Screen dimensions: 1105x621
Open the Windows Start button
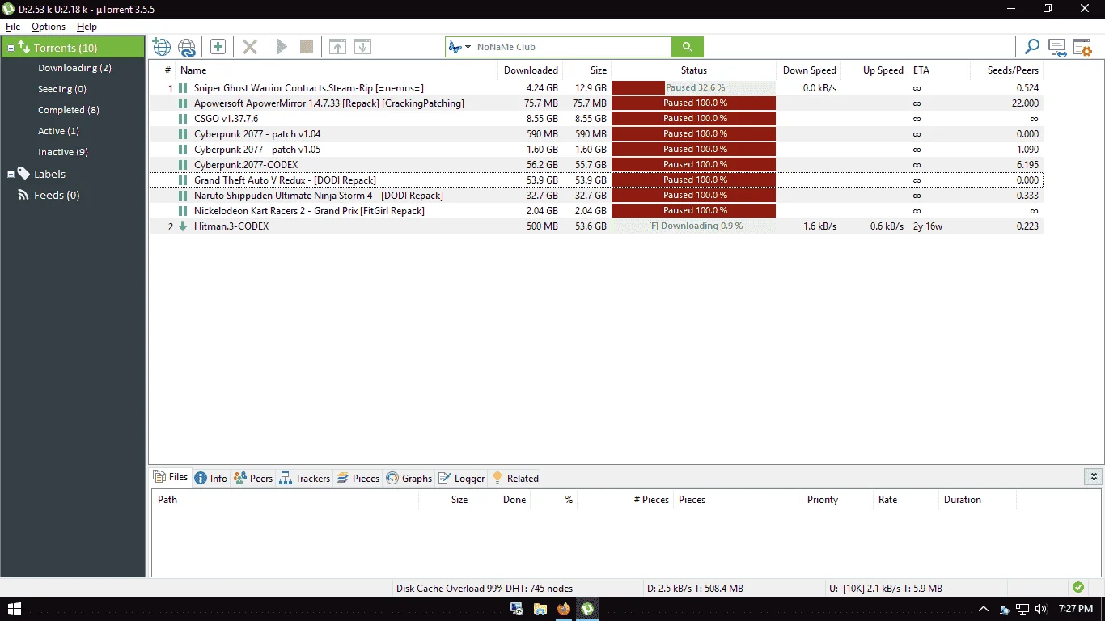[x=14, y=609]
